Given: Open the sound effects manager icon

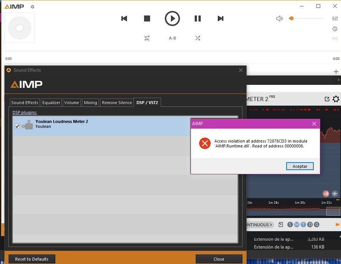Looking at the screenshot, I should pyautogui.click(x=335, y=18).
